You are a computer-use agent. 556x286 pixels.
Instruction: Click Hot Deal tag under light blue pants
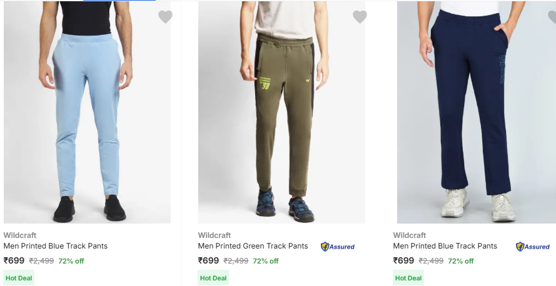click(x=19, y=278)
